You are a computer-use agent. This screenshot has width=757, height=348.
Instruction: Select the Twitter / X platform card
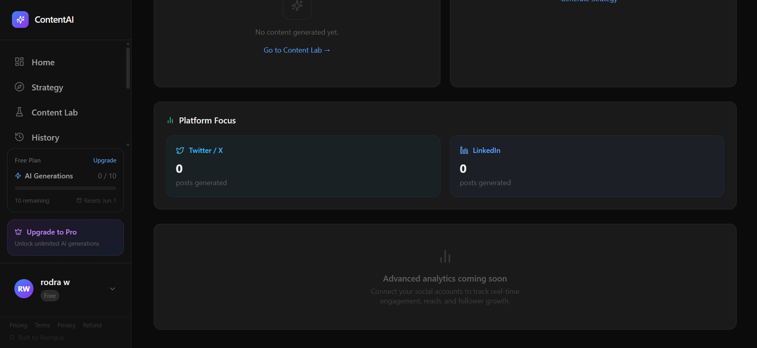(x=303, y=166)
